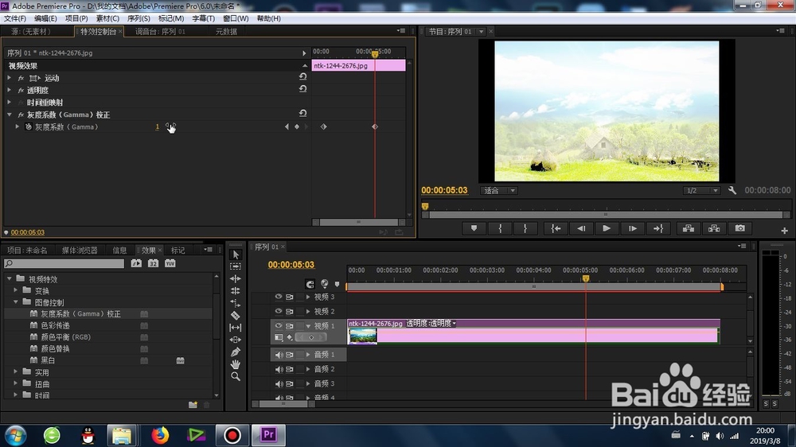796x447 pixels.
Task: Select the Track Select tool
Action: [236, 266]
